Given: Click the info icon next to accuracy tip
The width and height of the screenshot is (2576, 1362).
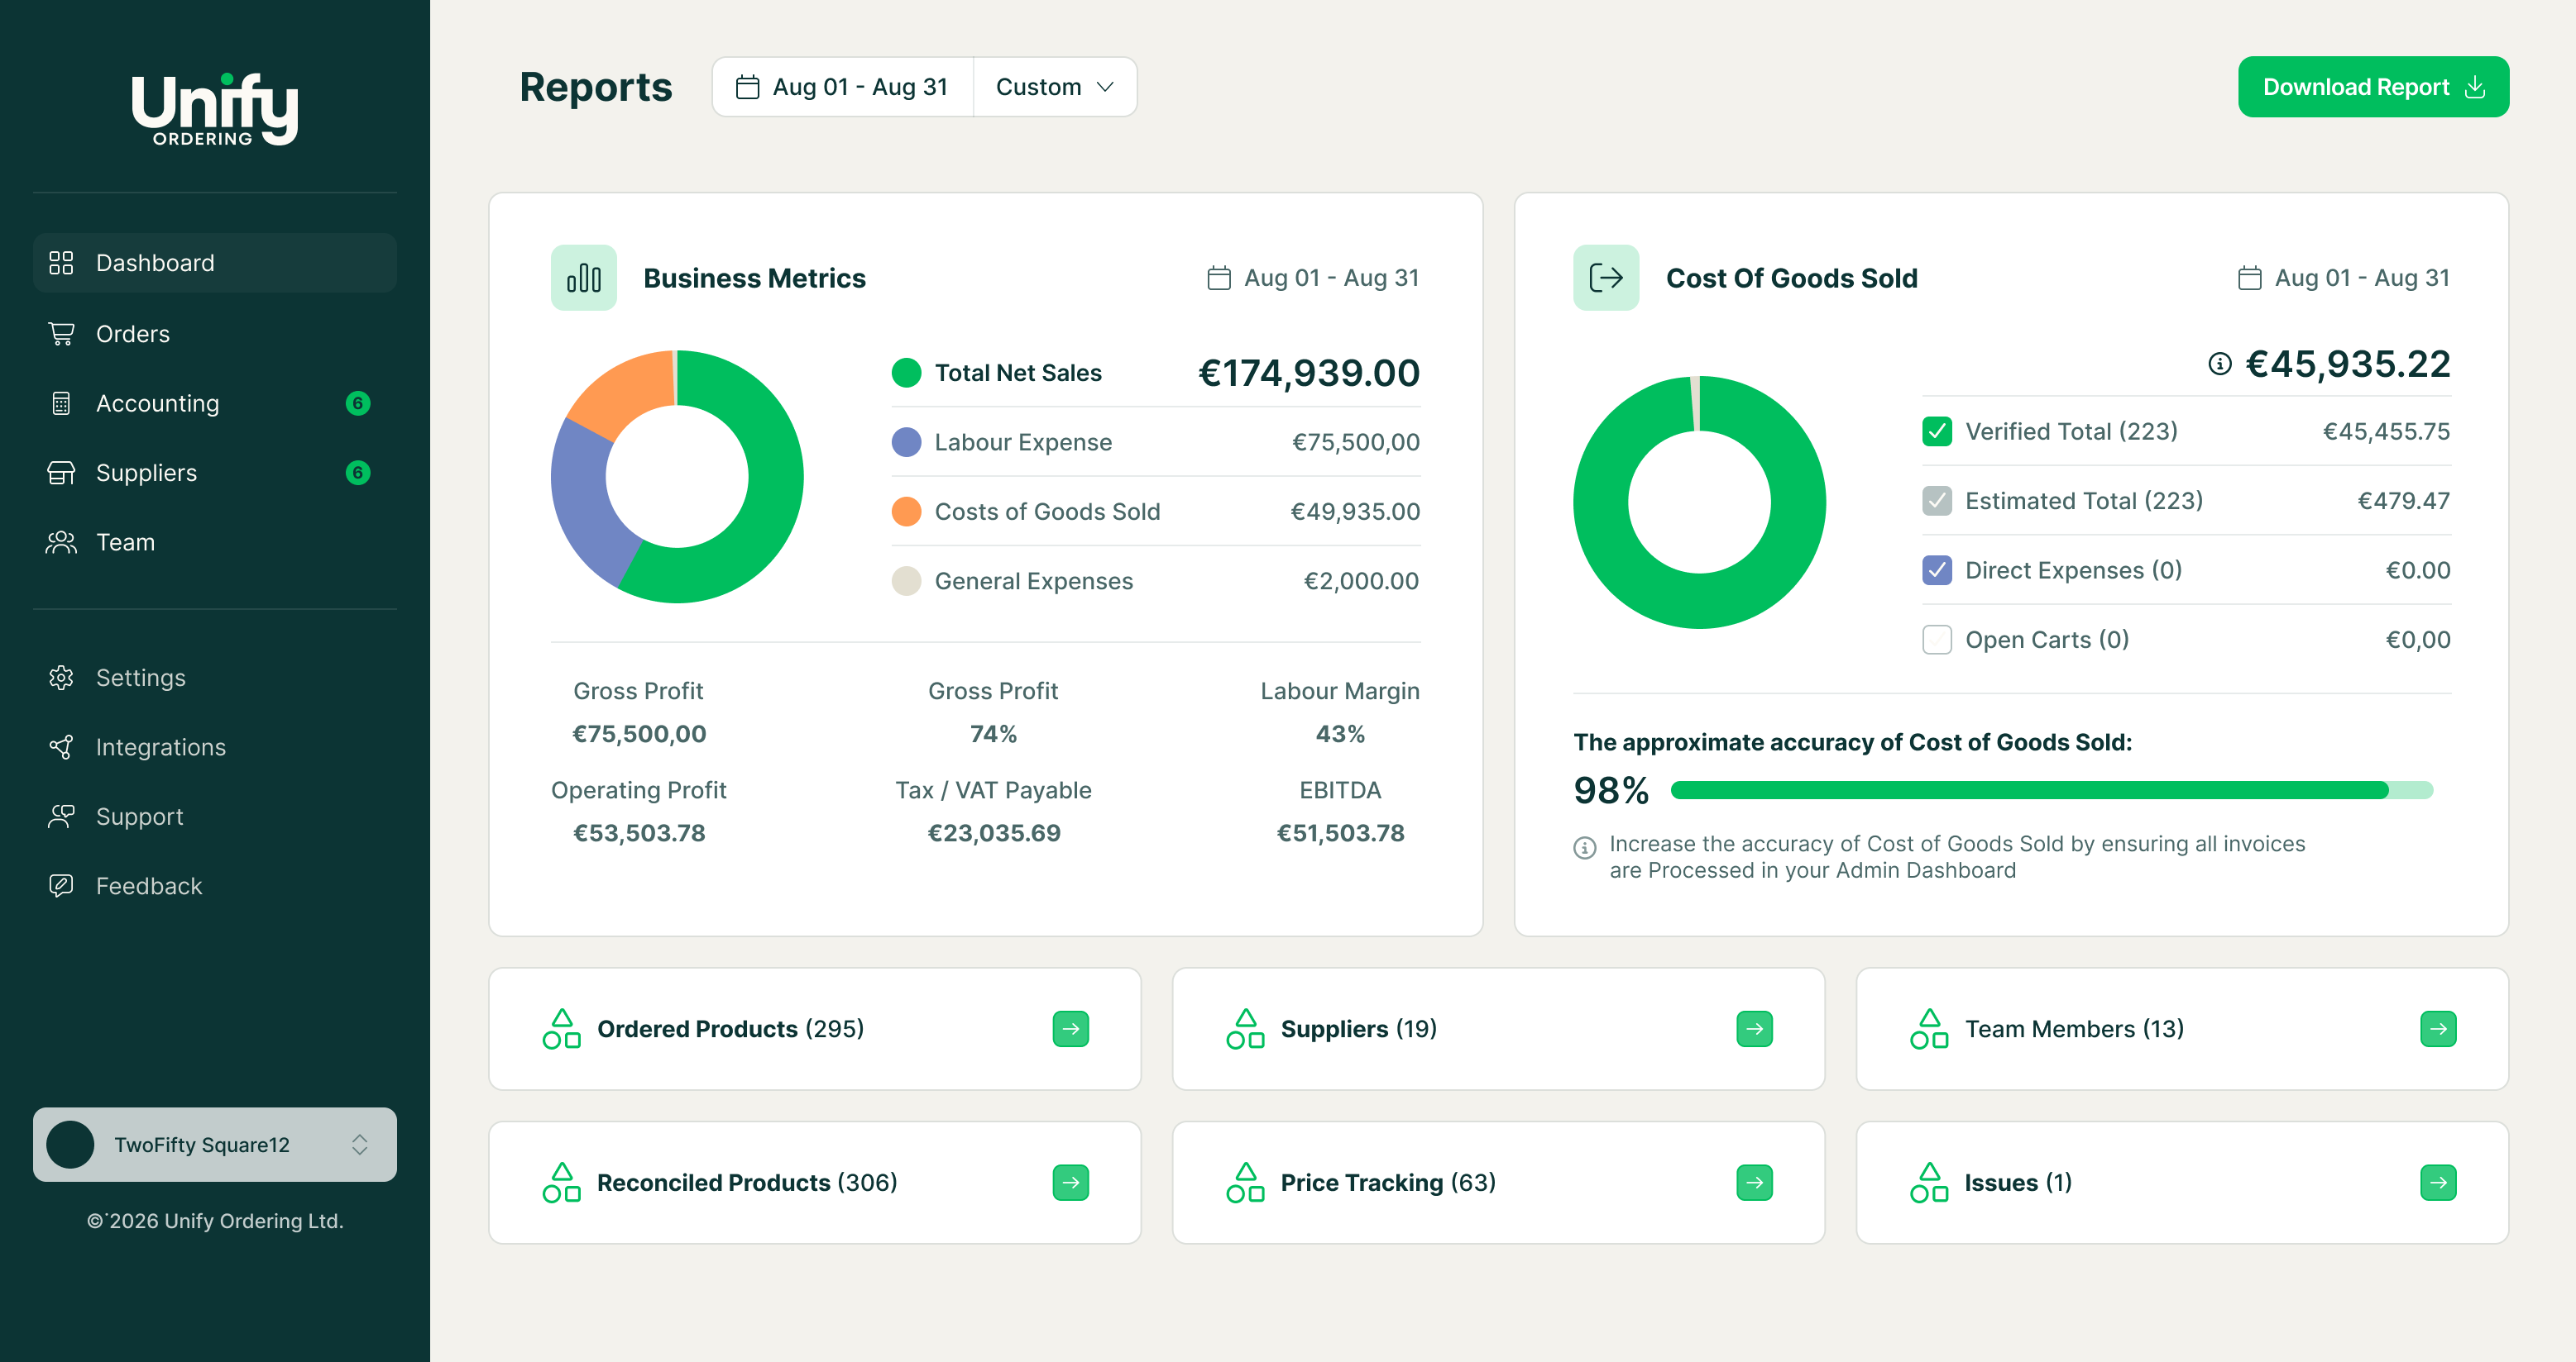Looking at the screenshot, I should point(1585,847).
